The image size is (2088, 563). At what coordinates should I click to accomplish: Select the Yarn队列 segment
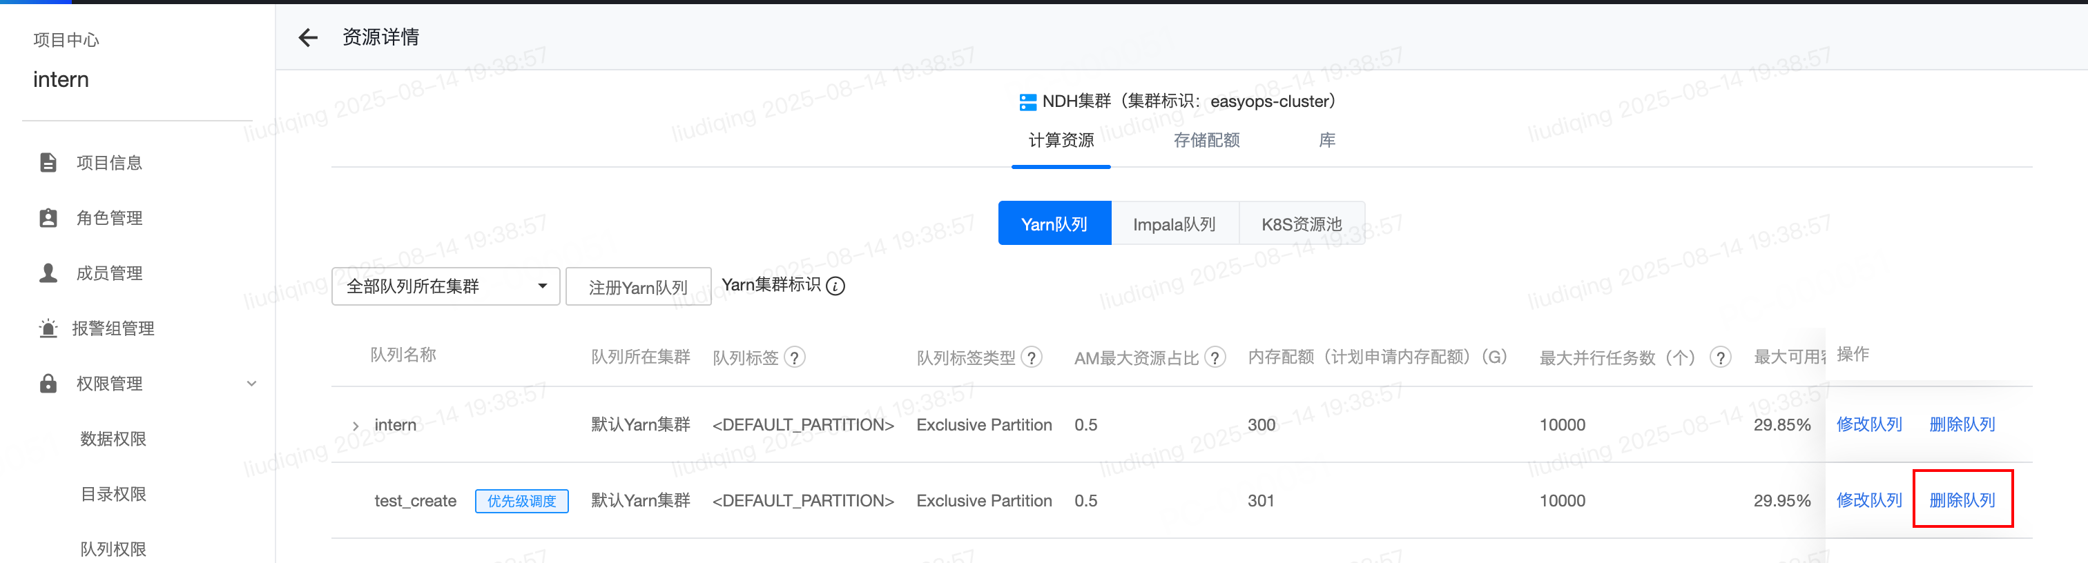click(1054, 224)
